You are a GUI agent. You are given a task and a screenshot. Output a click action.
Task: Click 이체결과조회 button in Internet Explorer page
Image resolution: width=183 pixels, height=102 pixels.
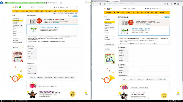click(49, 78)
